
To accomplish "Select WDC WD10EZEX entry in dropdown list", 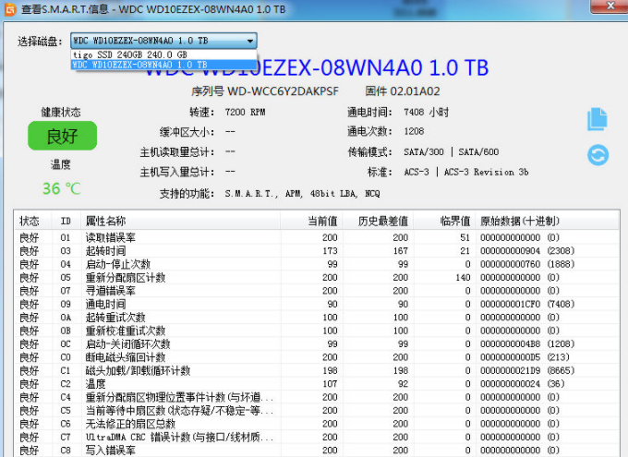I will click(163, 65).
